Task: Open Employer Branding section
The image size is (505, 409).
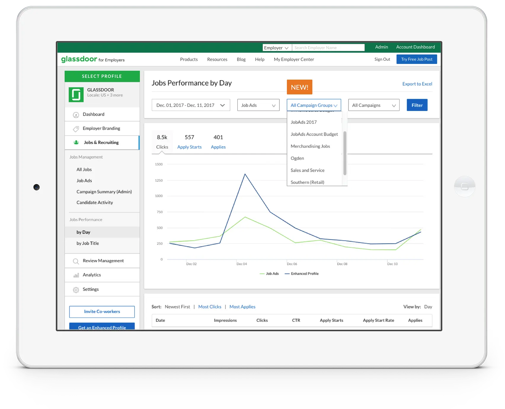Action: 102,128
